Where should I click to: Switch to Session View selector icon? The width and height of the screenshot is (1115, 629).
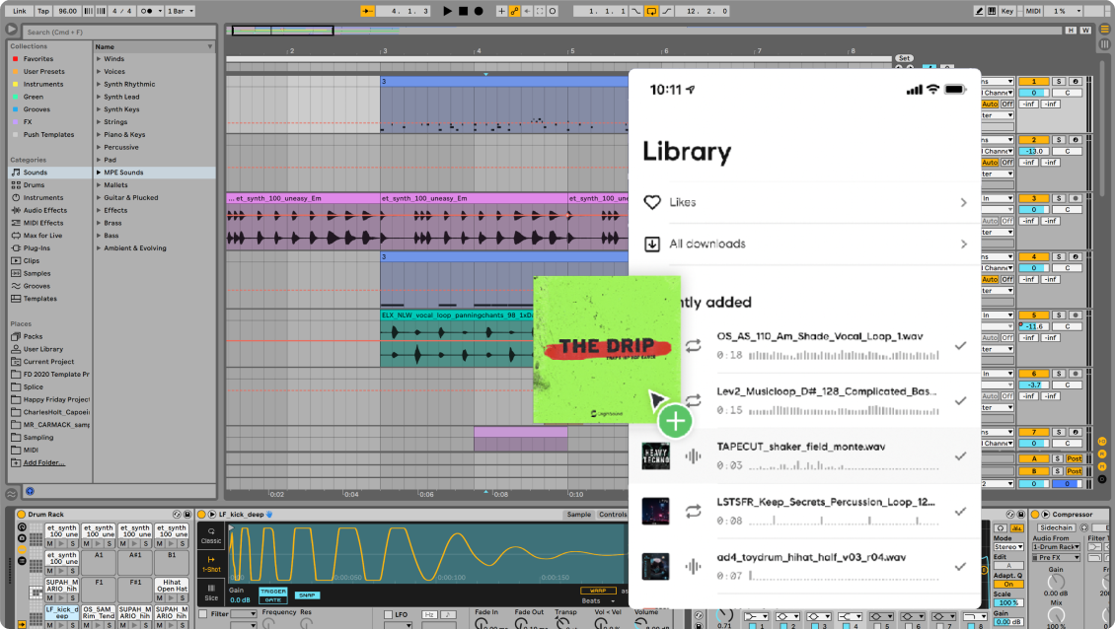point(1104,44)
